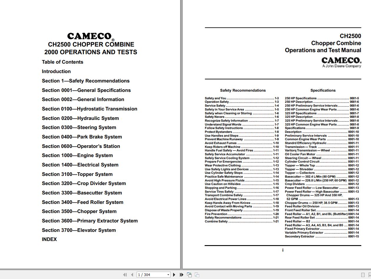Open the page number dropdown arrow
Viewport: 371px width, 279px height.
168,275
